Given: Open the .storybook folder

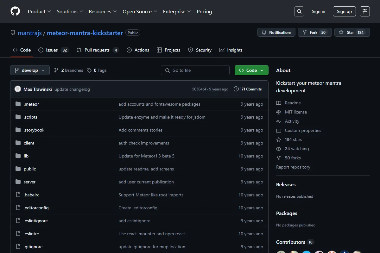Looking at the screenshot, I should tap(34, 130).
